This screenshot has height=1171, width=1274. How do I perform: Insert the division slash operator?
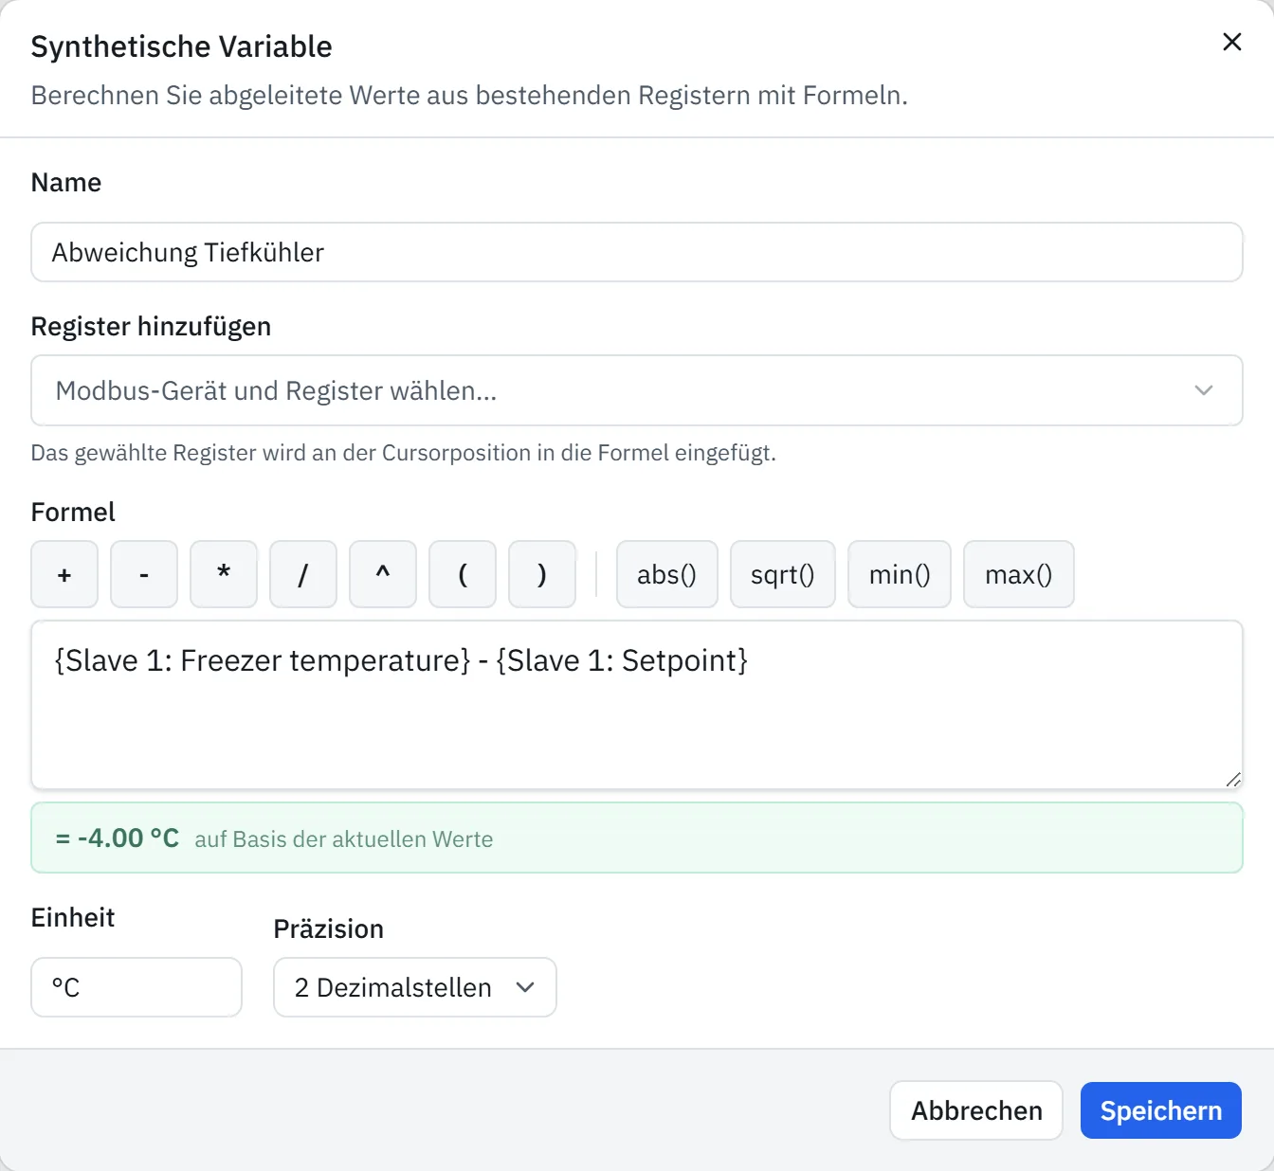303,574
